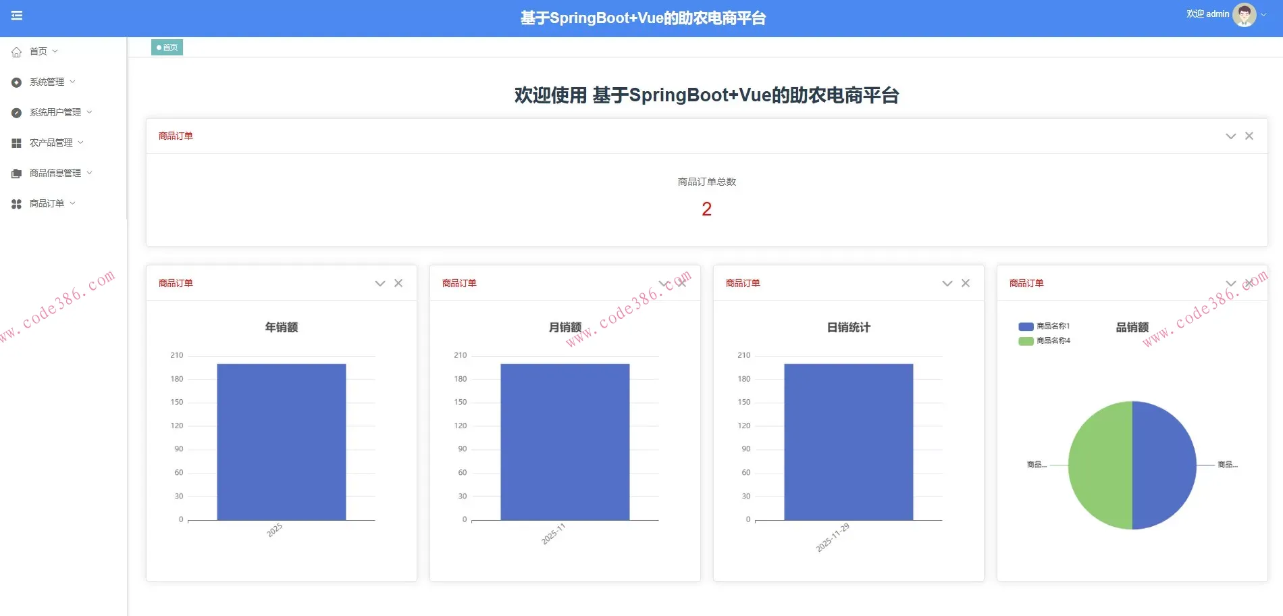Collapse the 年销额 chart card
1283x616 pixels.
379,284
